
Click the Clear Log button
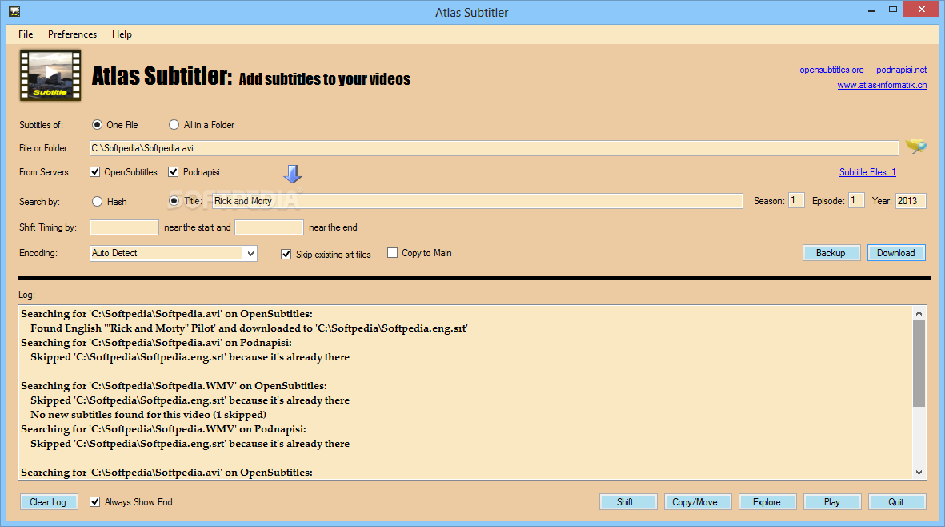pos(48,501)
